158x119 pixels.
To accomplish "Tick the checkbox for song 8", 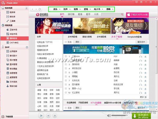I will tap(66, 85).
